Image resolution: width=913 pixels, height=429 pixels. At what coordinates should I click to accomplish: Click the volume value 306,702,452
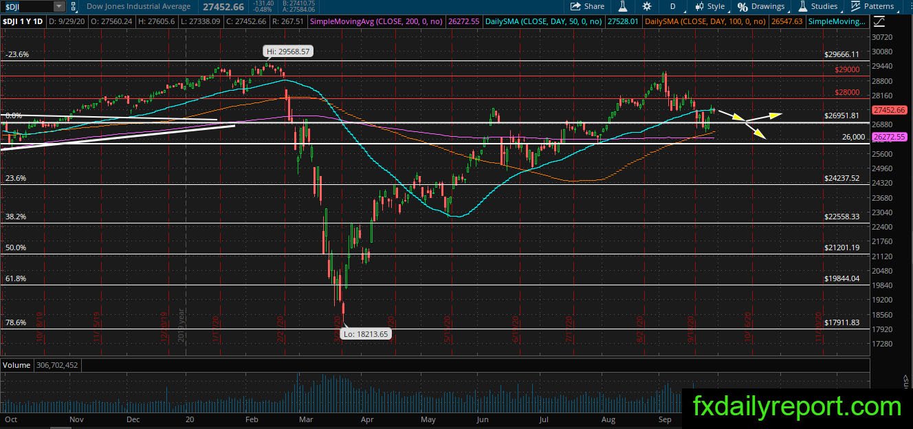pyautogui.click(x=58, y=365)
